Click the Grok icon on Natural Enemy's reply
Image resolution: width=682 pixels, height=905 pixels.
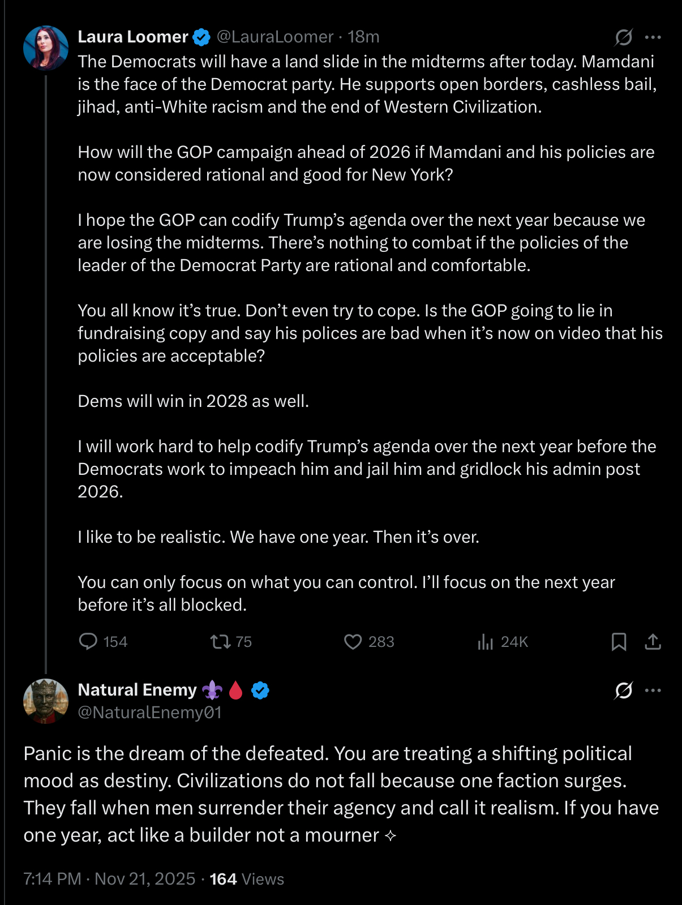click(x=623, y=690)
